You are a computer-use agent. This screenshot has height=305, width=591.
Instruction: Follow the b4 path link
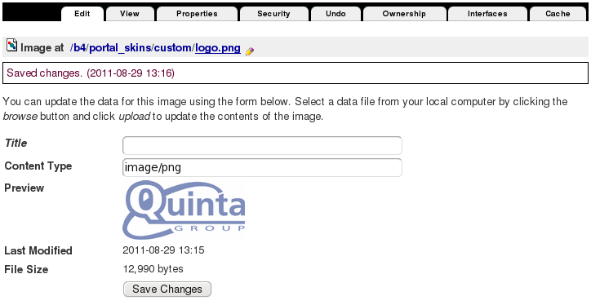pyautogui.click(x=79, y=48)
